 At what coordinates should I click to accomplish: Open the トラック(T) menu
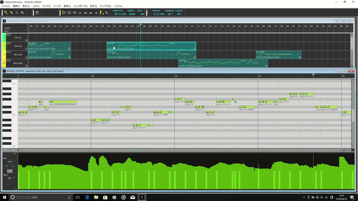(47, 6)
